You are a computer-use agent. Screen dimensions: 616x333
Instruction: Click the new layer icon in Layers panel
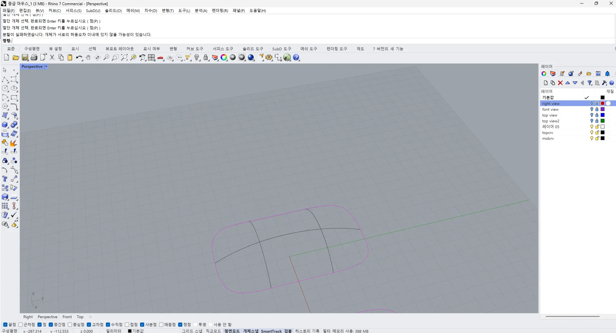click(545, 83)
